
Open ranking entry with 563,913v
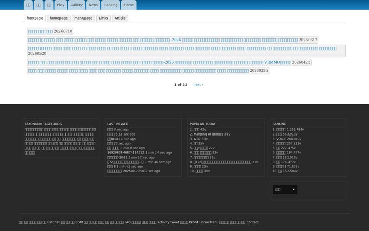click(279, 134)
